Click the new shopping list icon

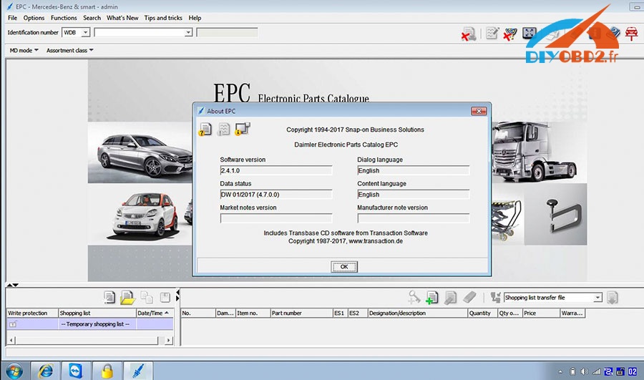coord(109,298)
